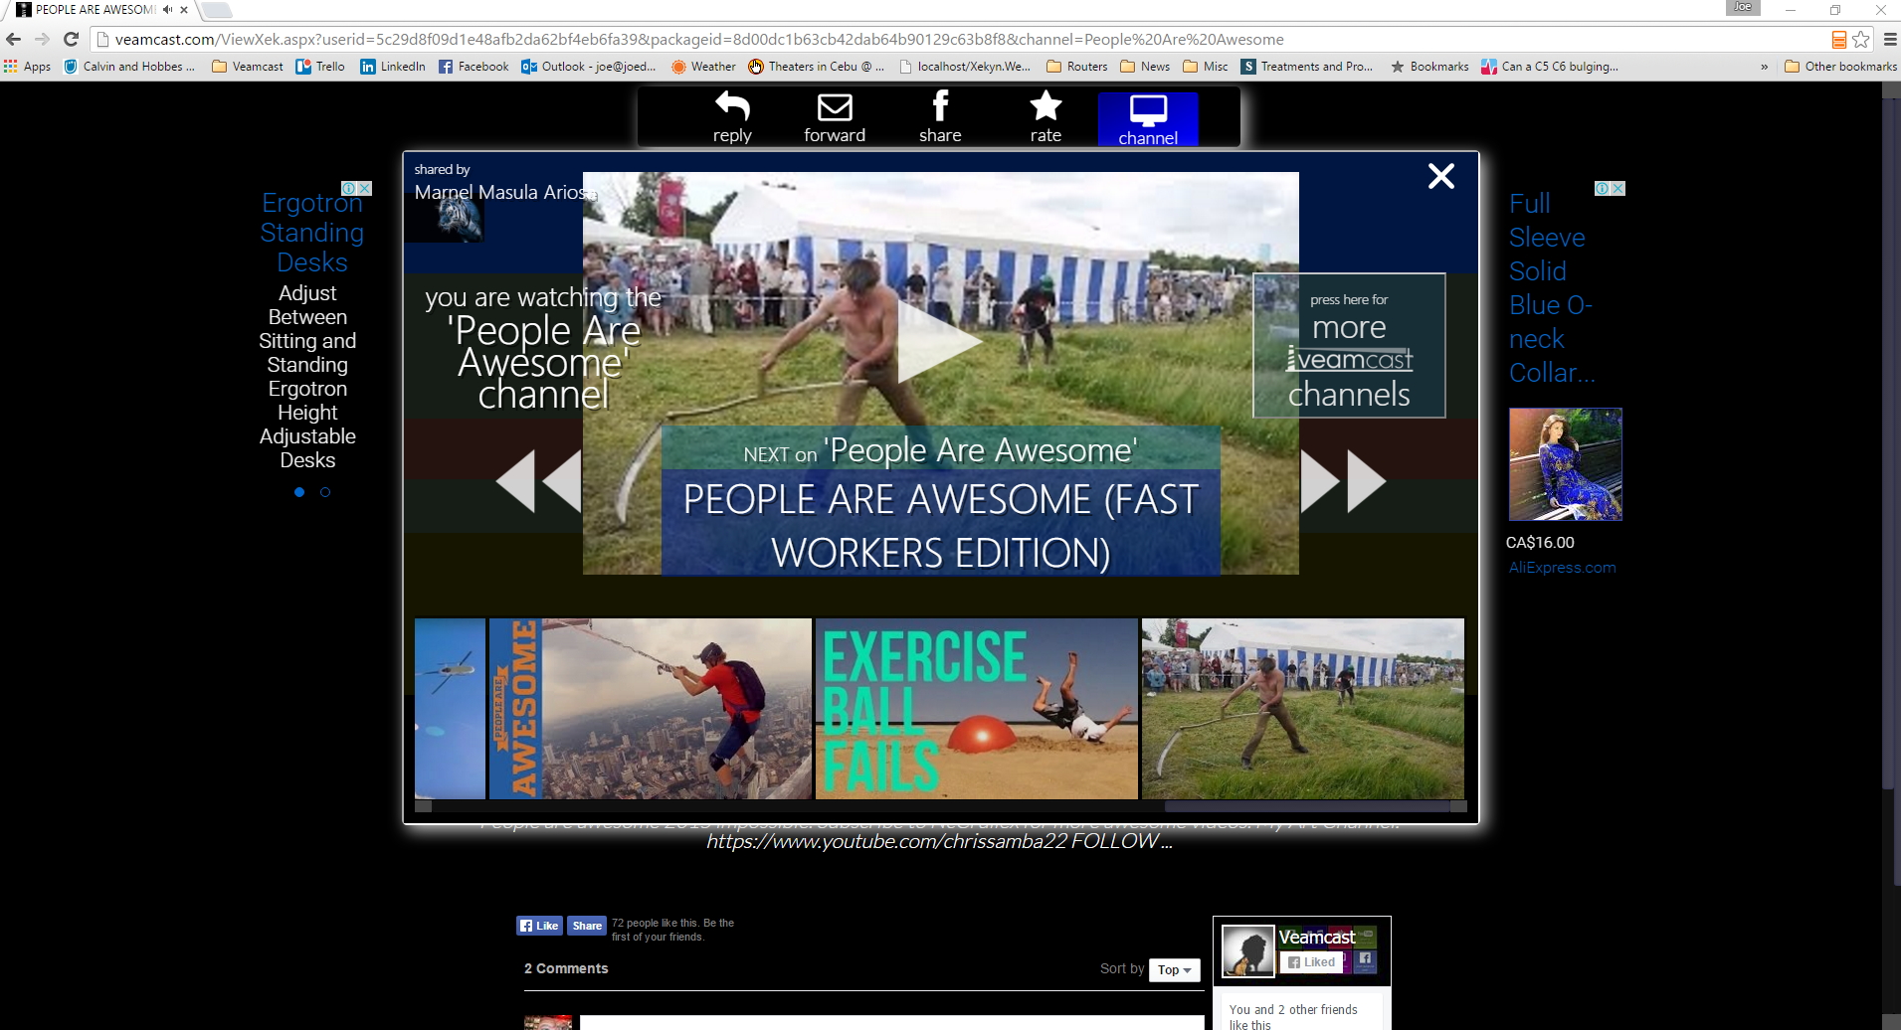Expand the Routers bookmarks folder
This screenshot has width=1901, height=1030.
click(1077, 67)
